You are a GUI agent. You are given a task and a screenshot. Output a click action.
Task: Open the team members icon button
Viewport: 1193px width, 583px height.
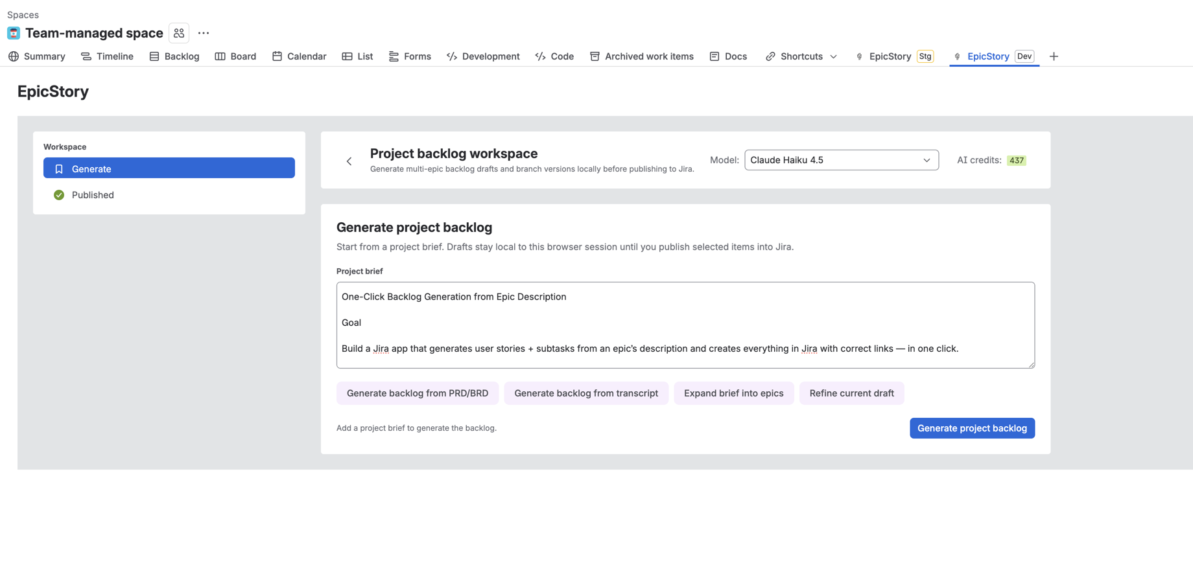pyautogui.click(x=179, y=33)
